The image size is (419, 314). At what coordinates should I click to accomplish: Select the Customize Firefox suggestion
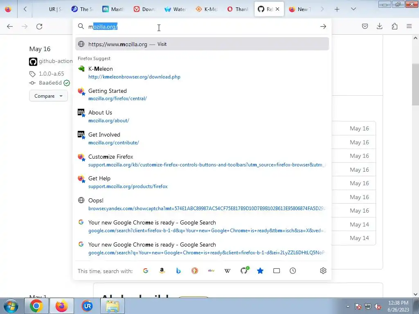tap(202, 160)
